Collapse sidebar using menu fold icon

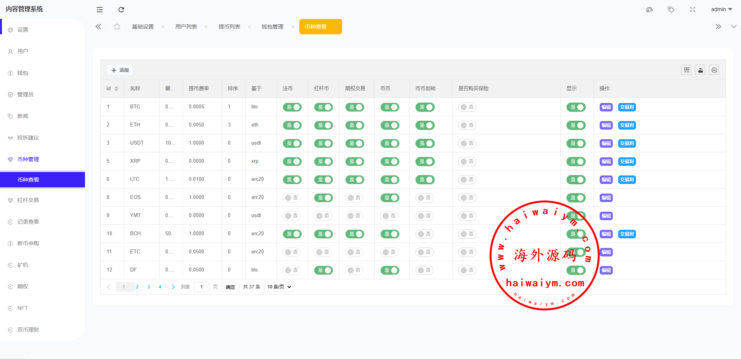(x=100, y=10)
